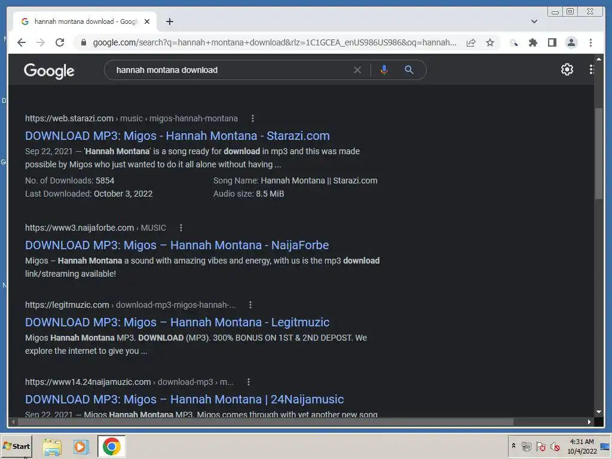Screen dimensions: 612x459
Task: Open Google apps grid
Action: (591, 69)
